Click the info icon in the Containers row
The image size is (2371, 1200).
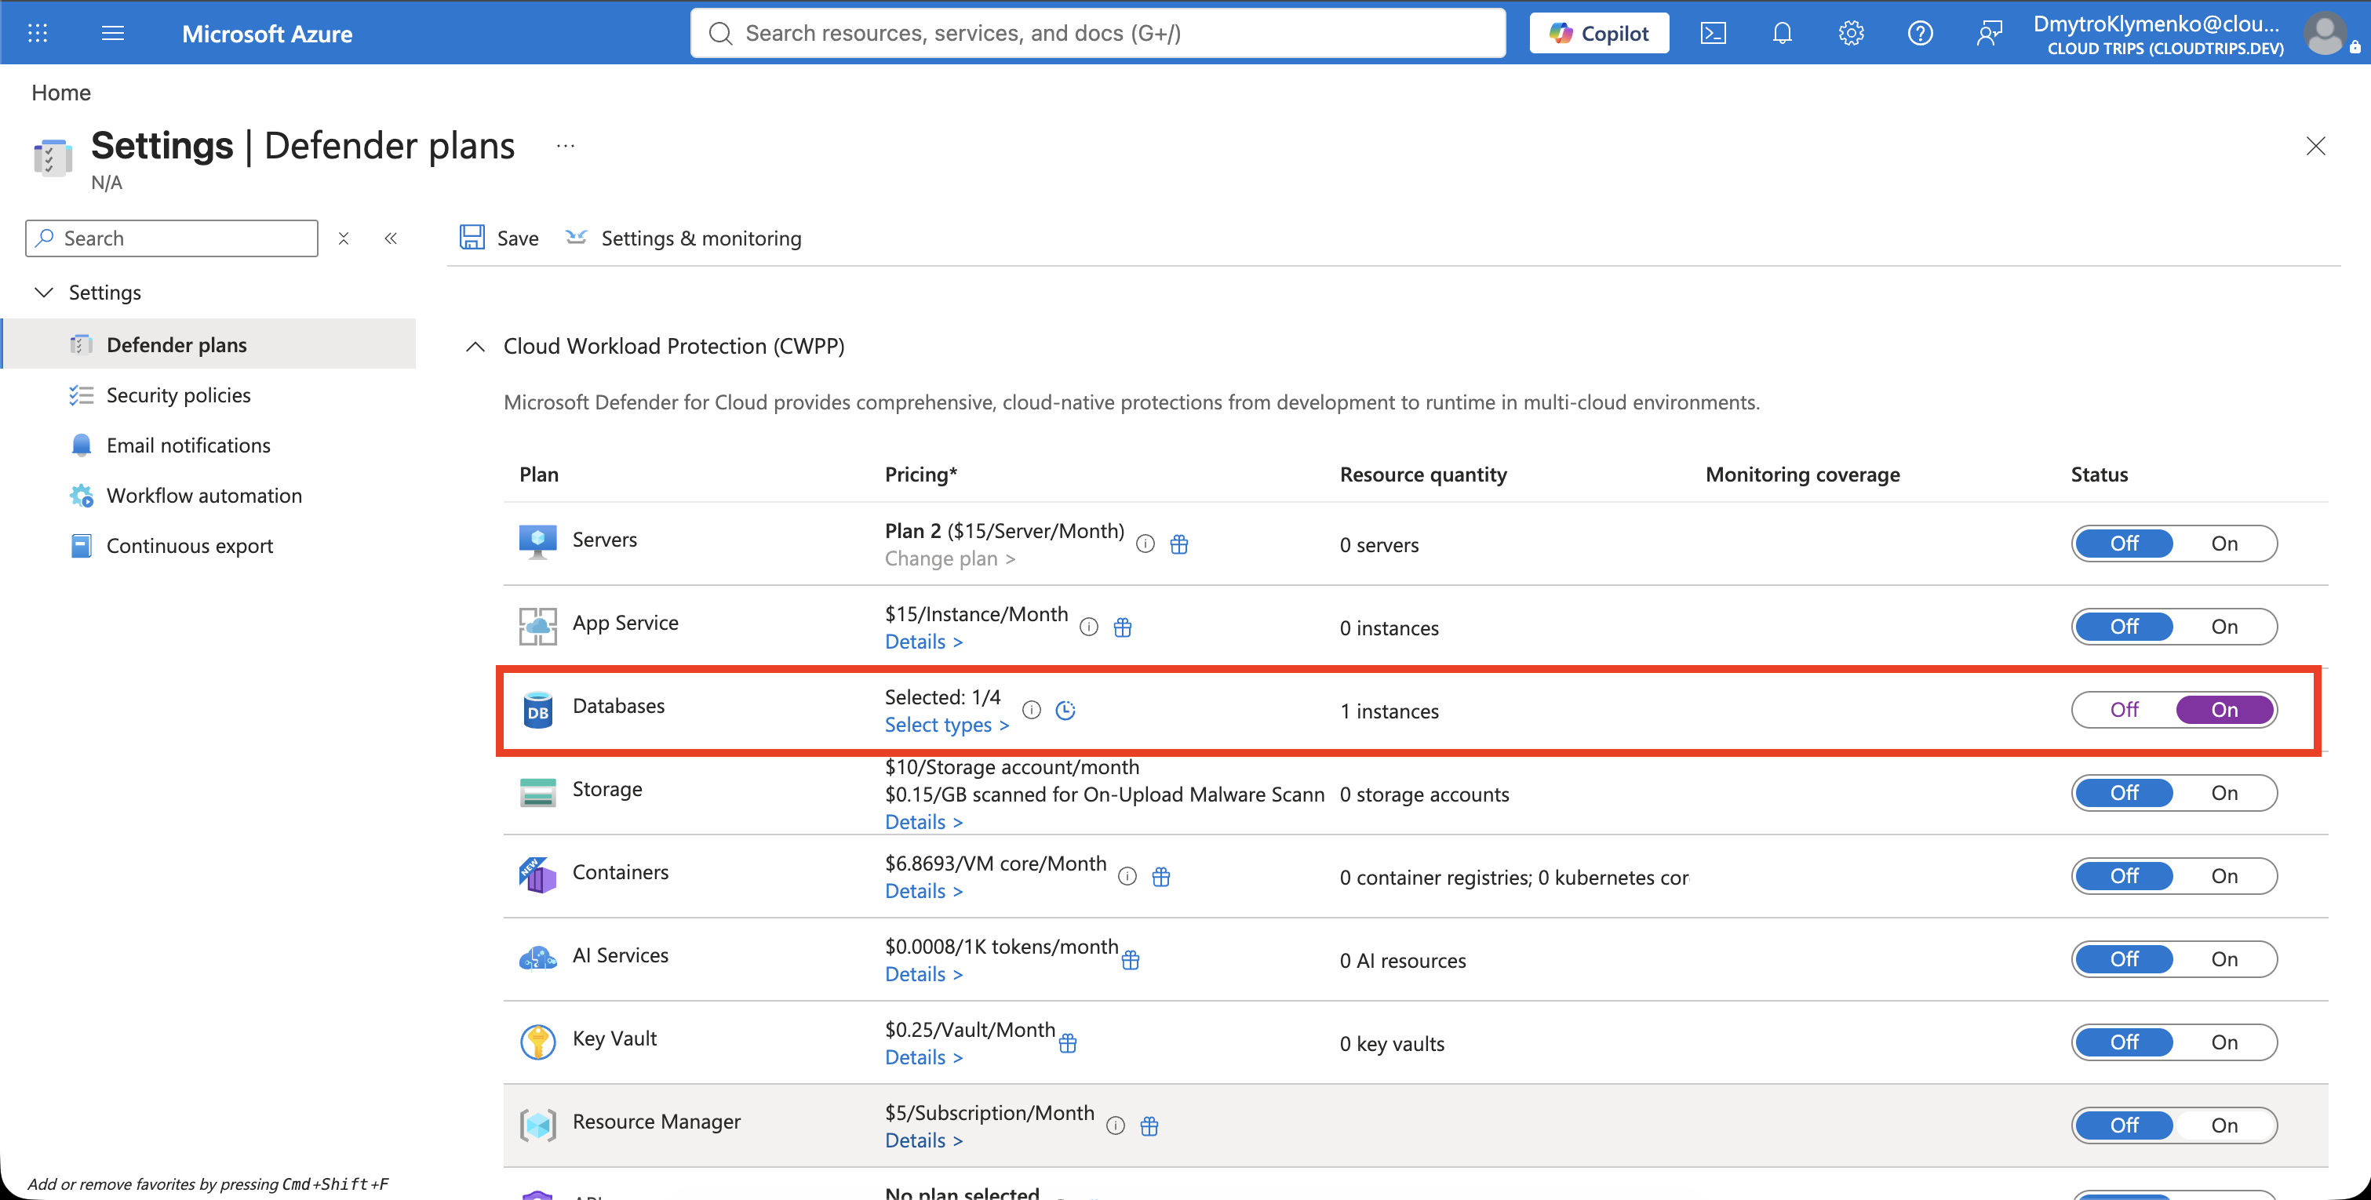pyautogui.click(x=1127, y=876)
